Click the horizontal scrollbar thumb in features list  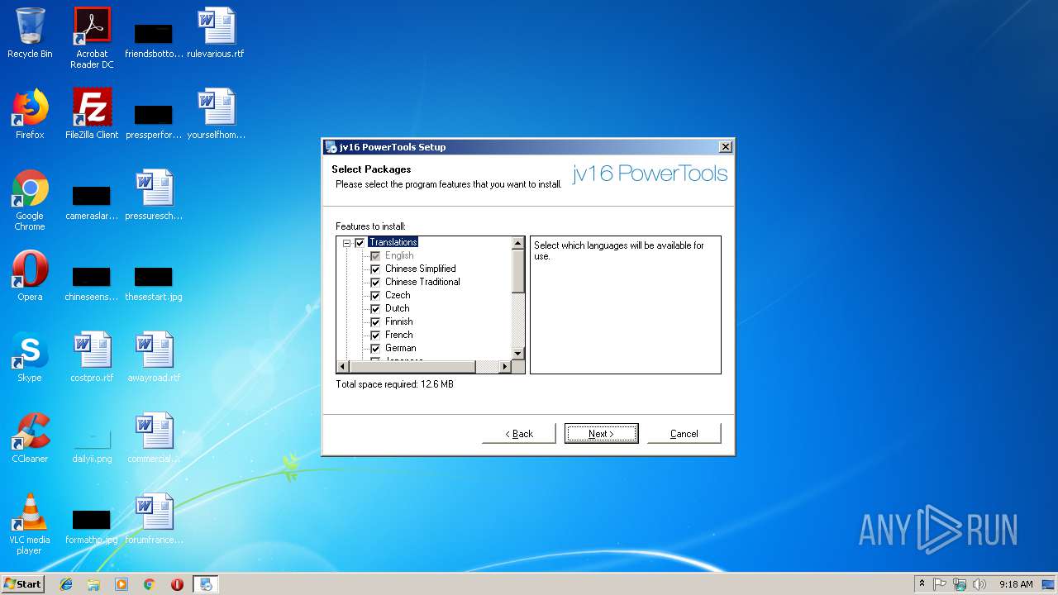point(412,366)
